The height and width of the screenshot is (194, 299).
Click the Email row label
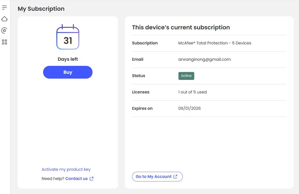137,59
